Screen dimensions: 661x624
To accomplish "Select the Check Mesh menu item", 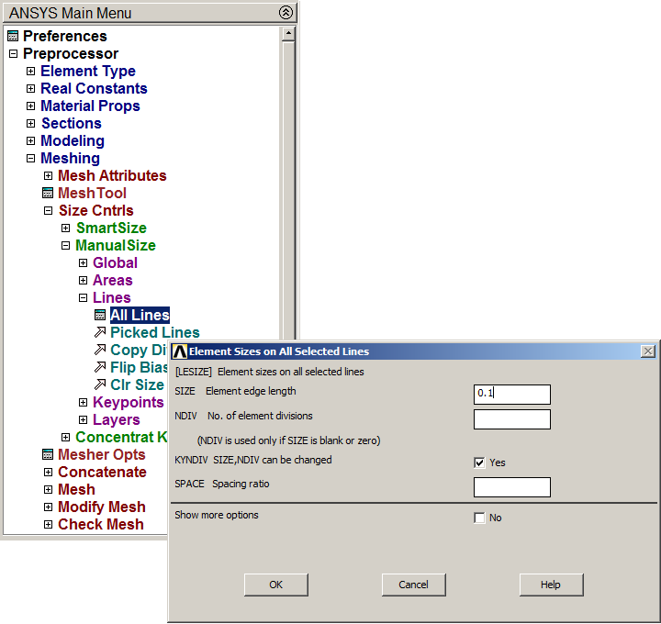I will tap(100, 525).
